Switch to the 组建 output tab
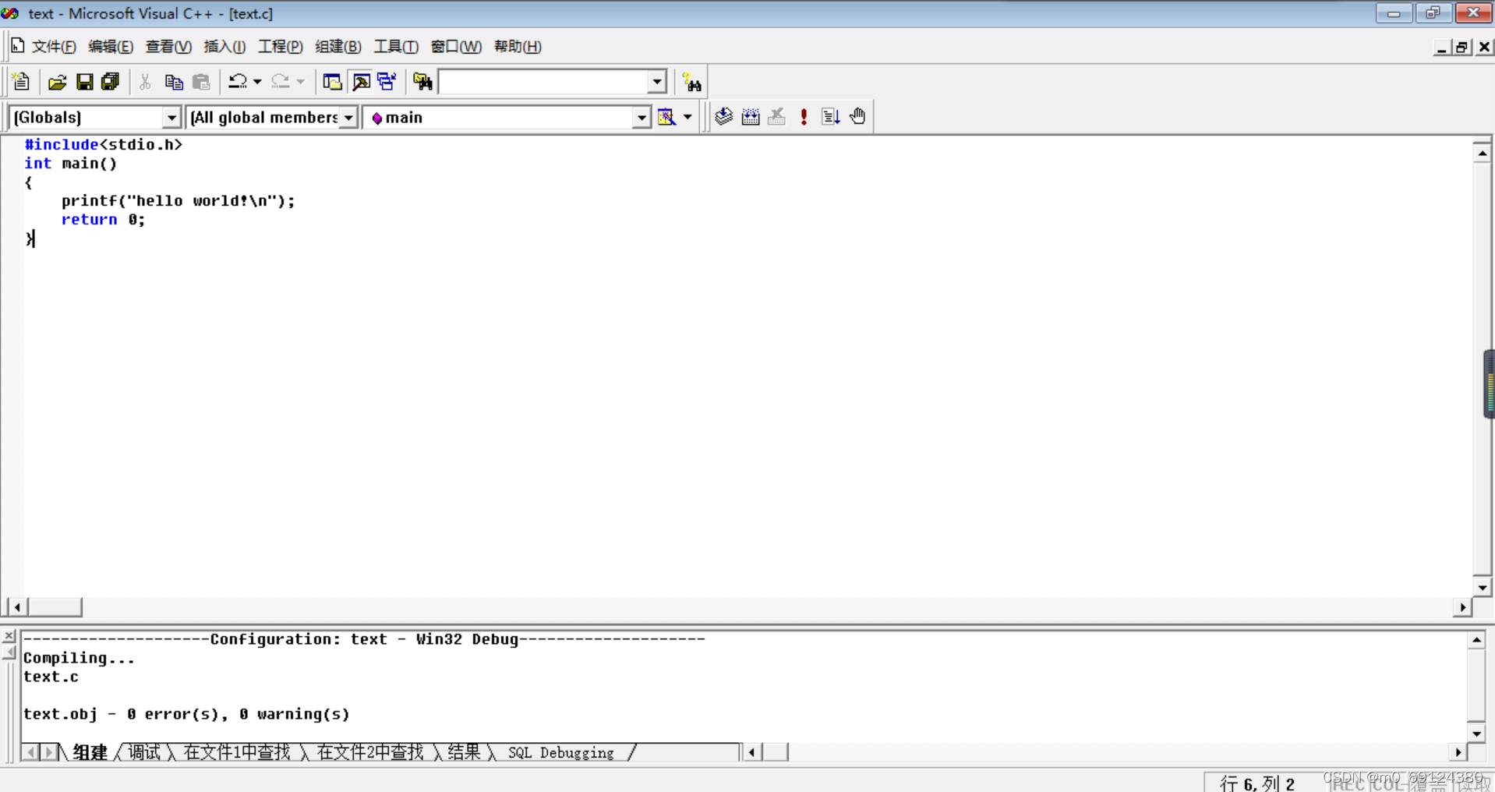Image resolution: width=1495 pixels, height=792 pixels. 90,752
